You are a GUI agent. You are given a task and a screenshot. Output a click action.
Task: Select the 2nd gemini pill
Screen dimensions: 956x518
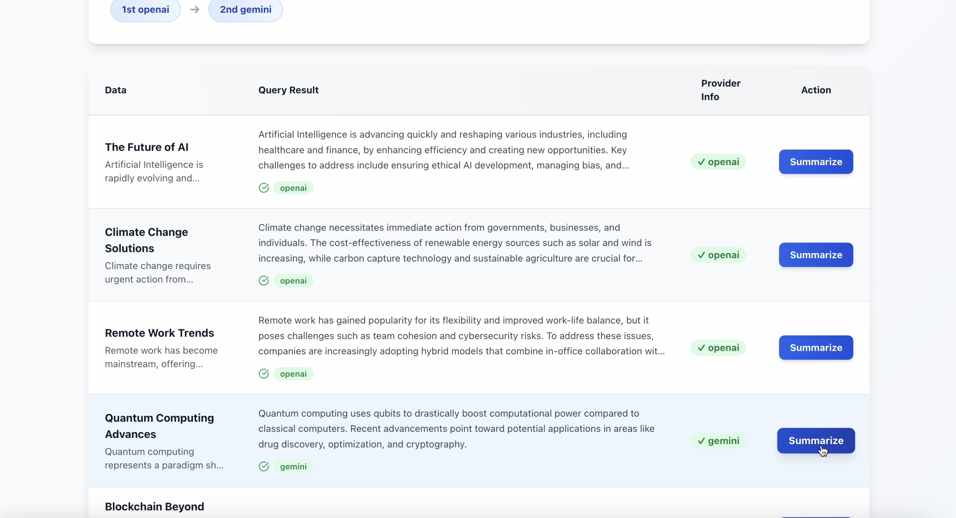245,10
